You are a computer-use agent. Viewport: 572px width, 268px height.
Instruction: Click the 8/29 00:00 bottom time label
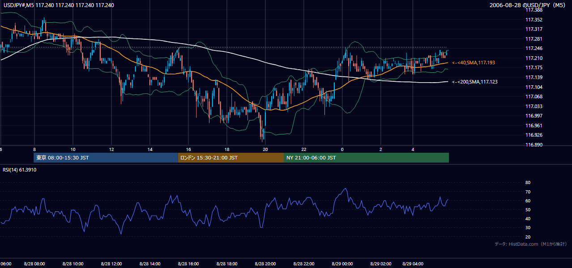click(x=342, y=264)
